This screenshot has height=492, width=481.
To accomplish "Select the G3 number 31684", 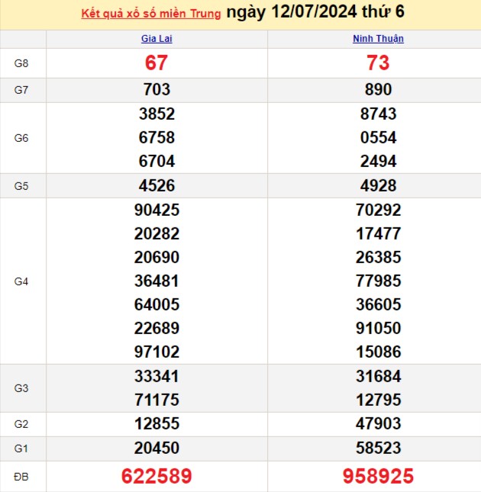I will (x=378, y=376).
